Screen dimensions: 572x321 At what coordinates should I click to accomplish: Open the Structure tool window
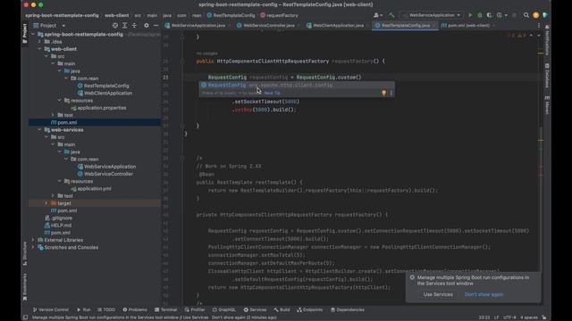pos(25,253)
